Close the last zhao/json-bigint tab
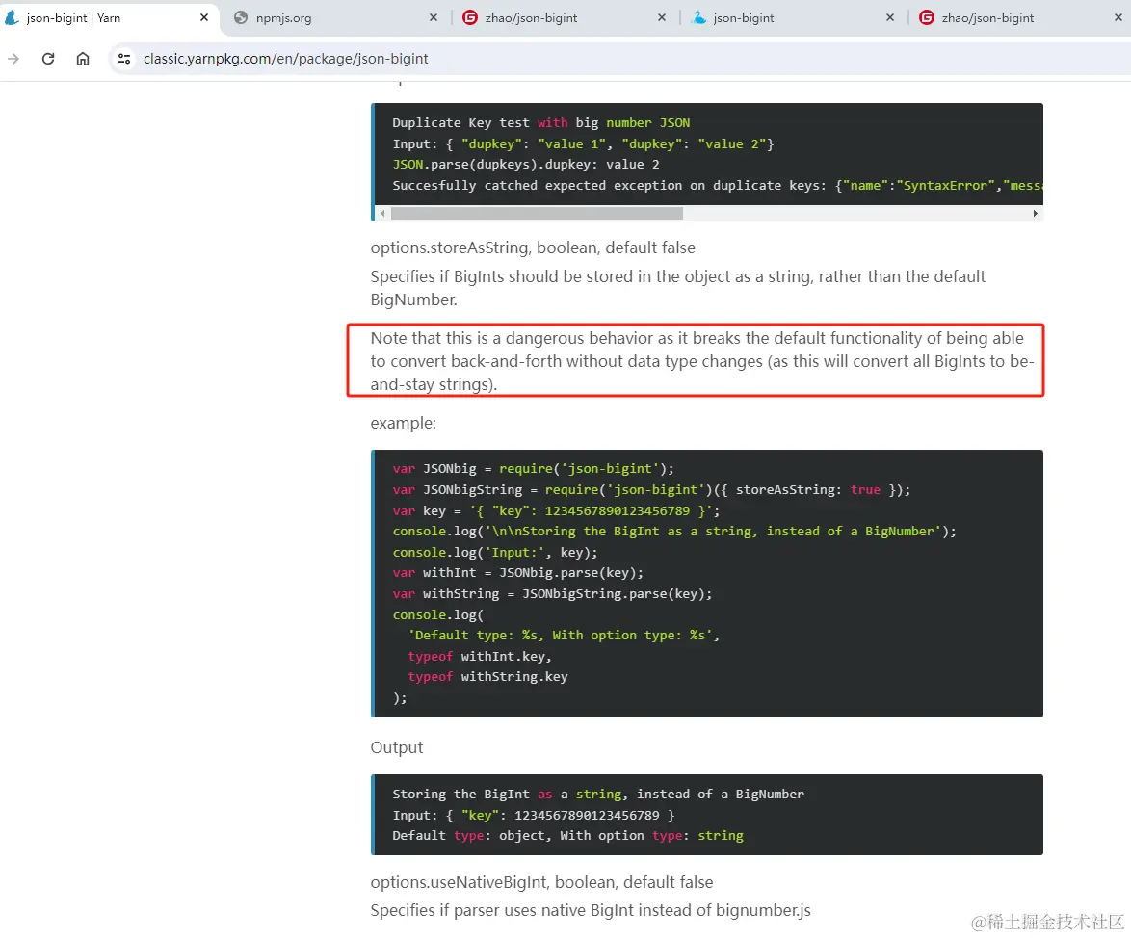This screenshot has width=1131, height=938. [x=1118, y=17]
